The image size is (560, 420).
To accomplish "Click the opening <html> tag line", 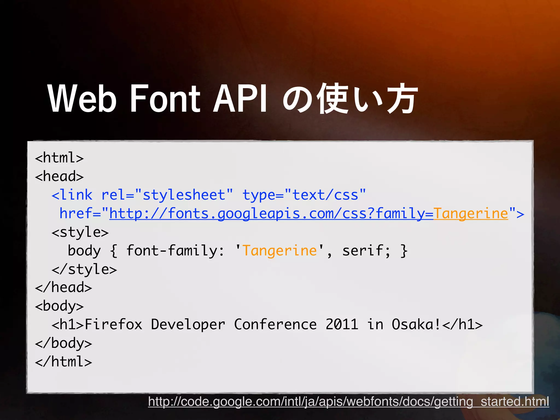I will tap(59, 158).
